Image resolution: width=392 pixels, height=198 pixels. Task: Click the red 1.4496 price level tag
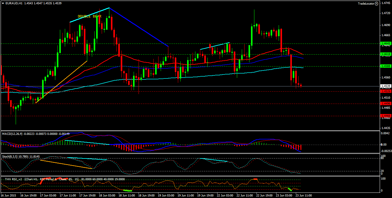click(386, 104)
